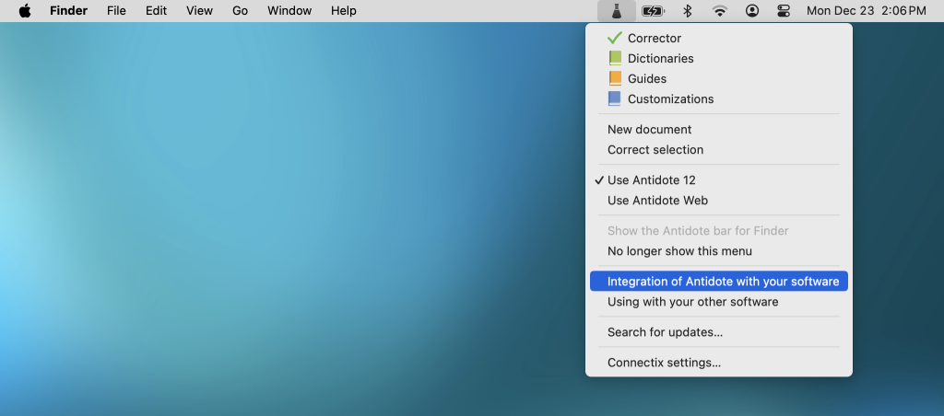Expand the File menu

(x=116, y=11)
